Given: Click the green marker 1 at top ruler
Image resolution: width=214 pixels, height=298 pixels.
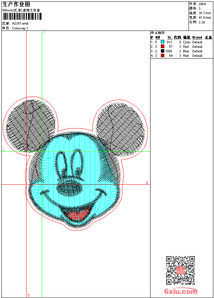Looking at the screenshot, I should point(44,32).
